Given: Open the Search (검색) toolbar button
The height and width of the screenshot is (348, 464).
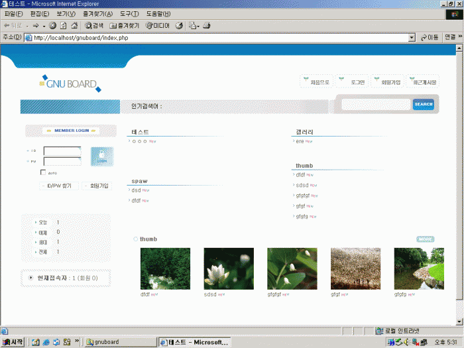Looking at the screenshot, I should (x=94, y=26).
